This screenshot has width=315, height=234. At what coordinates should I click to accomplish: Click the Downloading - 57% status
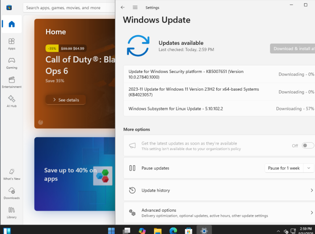tap(295, 109)
